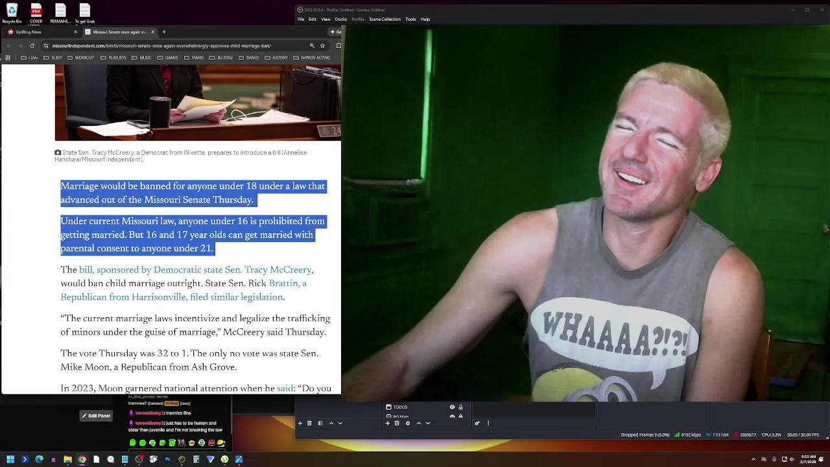Open source properties gear icon

click(x=407, y=423)
